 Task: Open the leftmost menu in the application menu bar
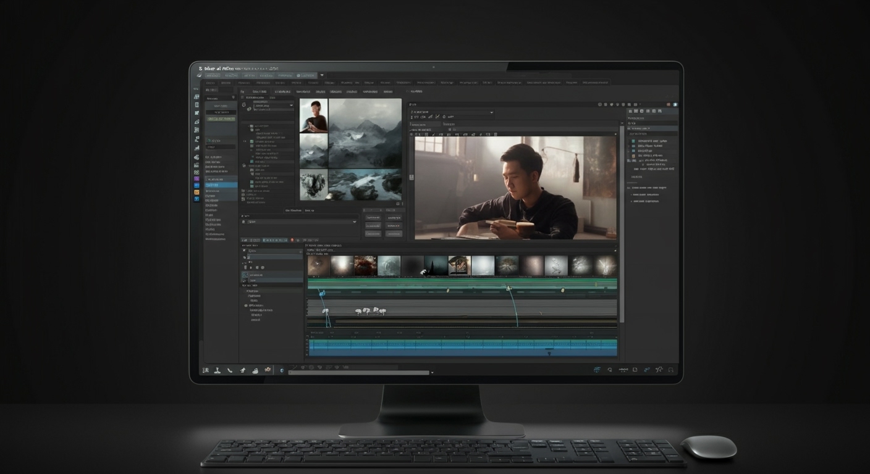pyautogui.click(x=210, y=82)
